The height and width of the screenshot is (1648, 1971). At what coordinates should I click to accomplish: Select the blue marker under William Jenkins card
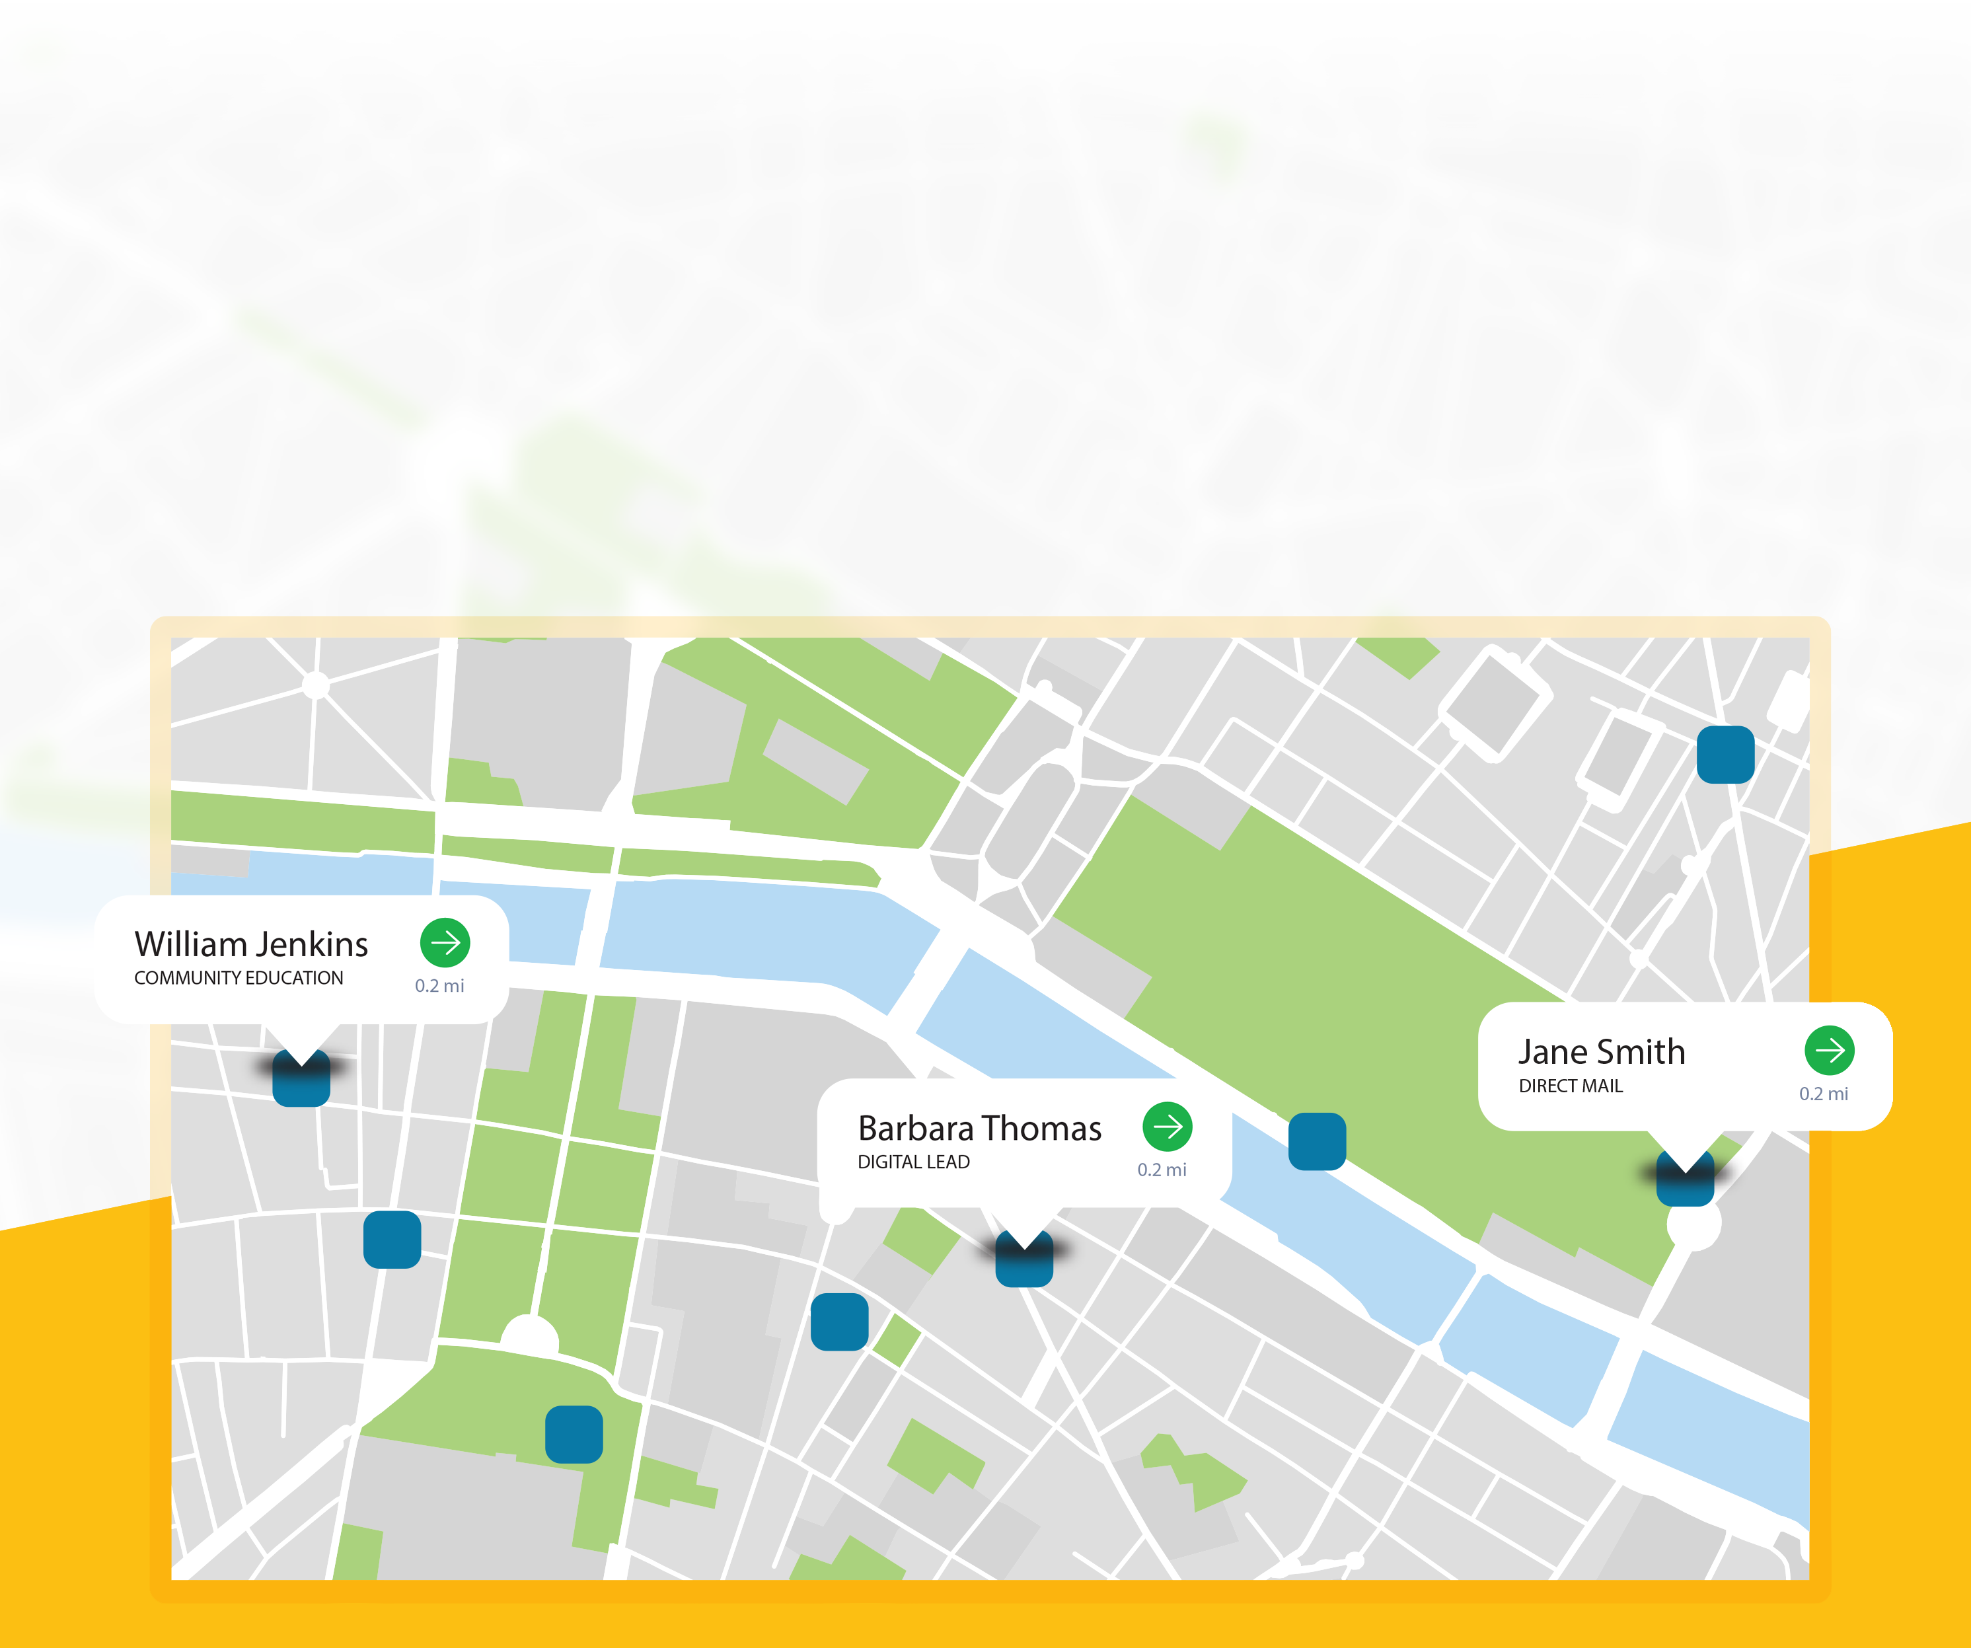[x=301, y=1079]
